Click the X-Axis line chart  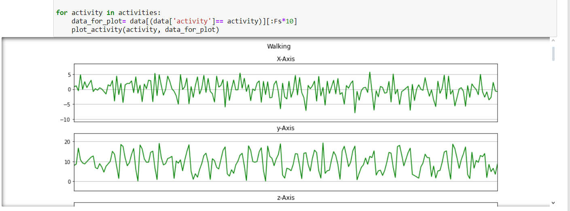click(286, 92)
